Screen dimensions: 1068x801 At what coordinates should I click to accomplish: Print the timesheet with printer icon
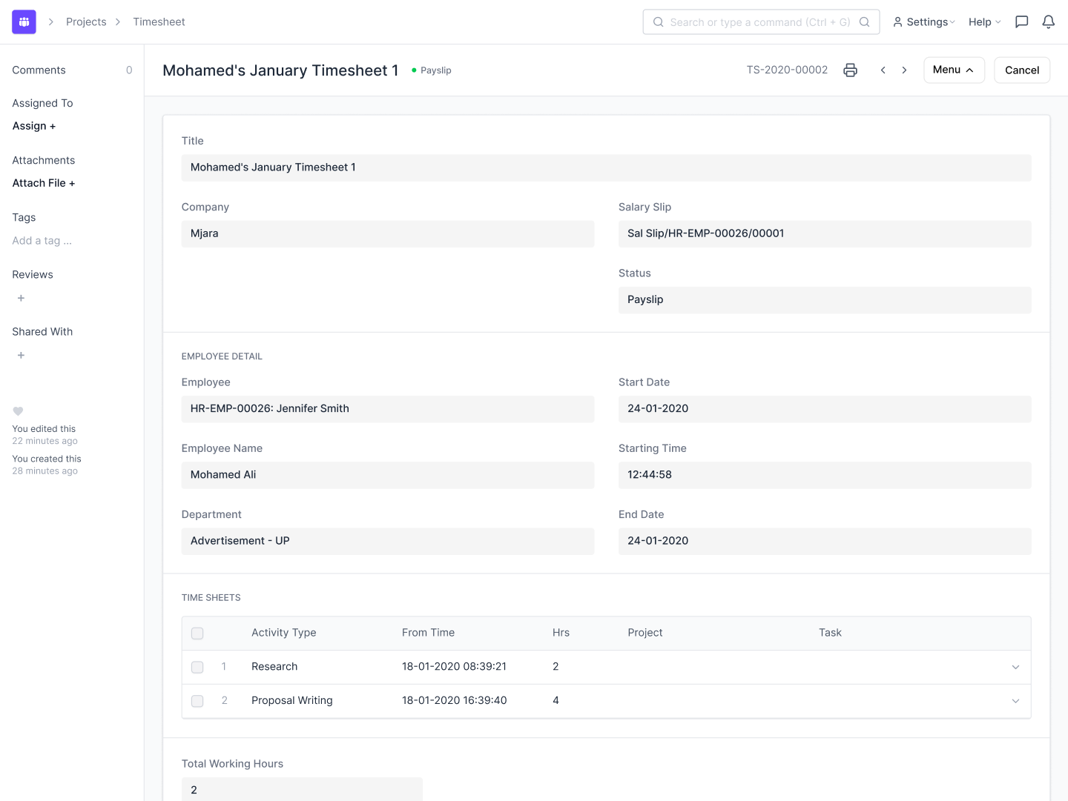click(x=850, y=70)
